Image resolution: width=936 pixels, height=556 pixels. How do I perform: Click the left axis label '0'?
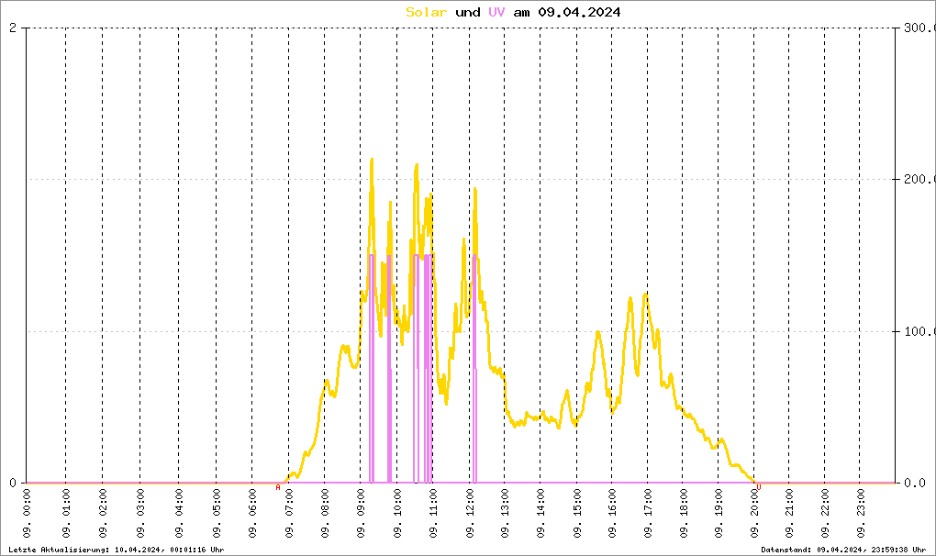(13, 483)
